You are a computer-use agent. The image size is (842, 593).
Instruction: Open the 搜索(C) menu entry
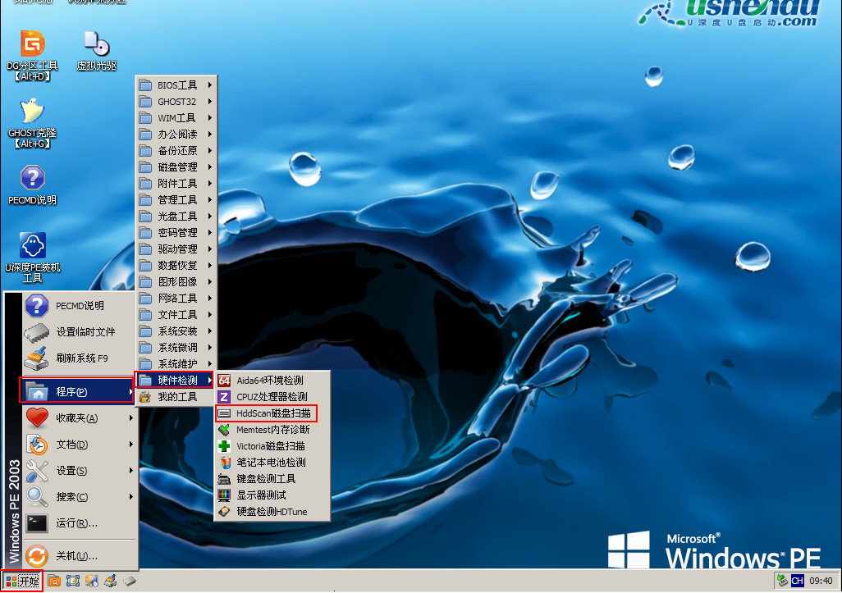80,497
